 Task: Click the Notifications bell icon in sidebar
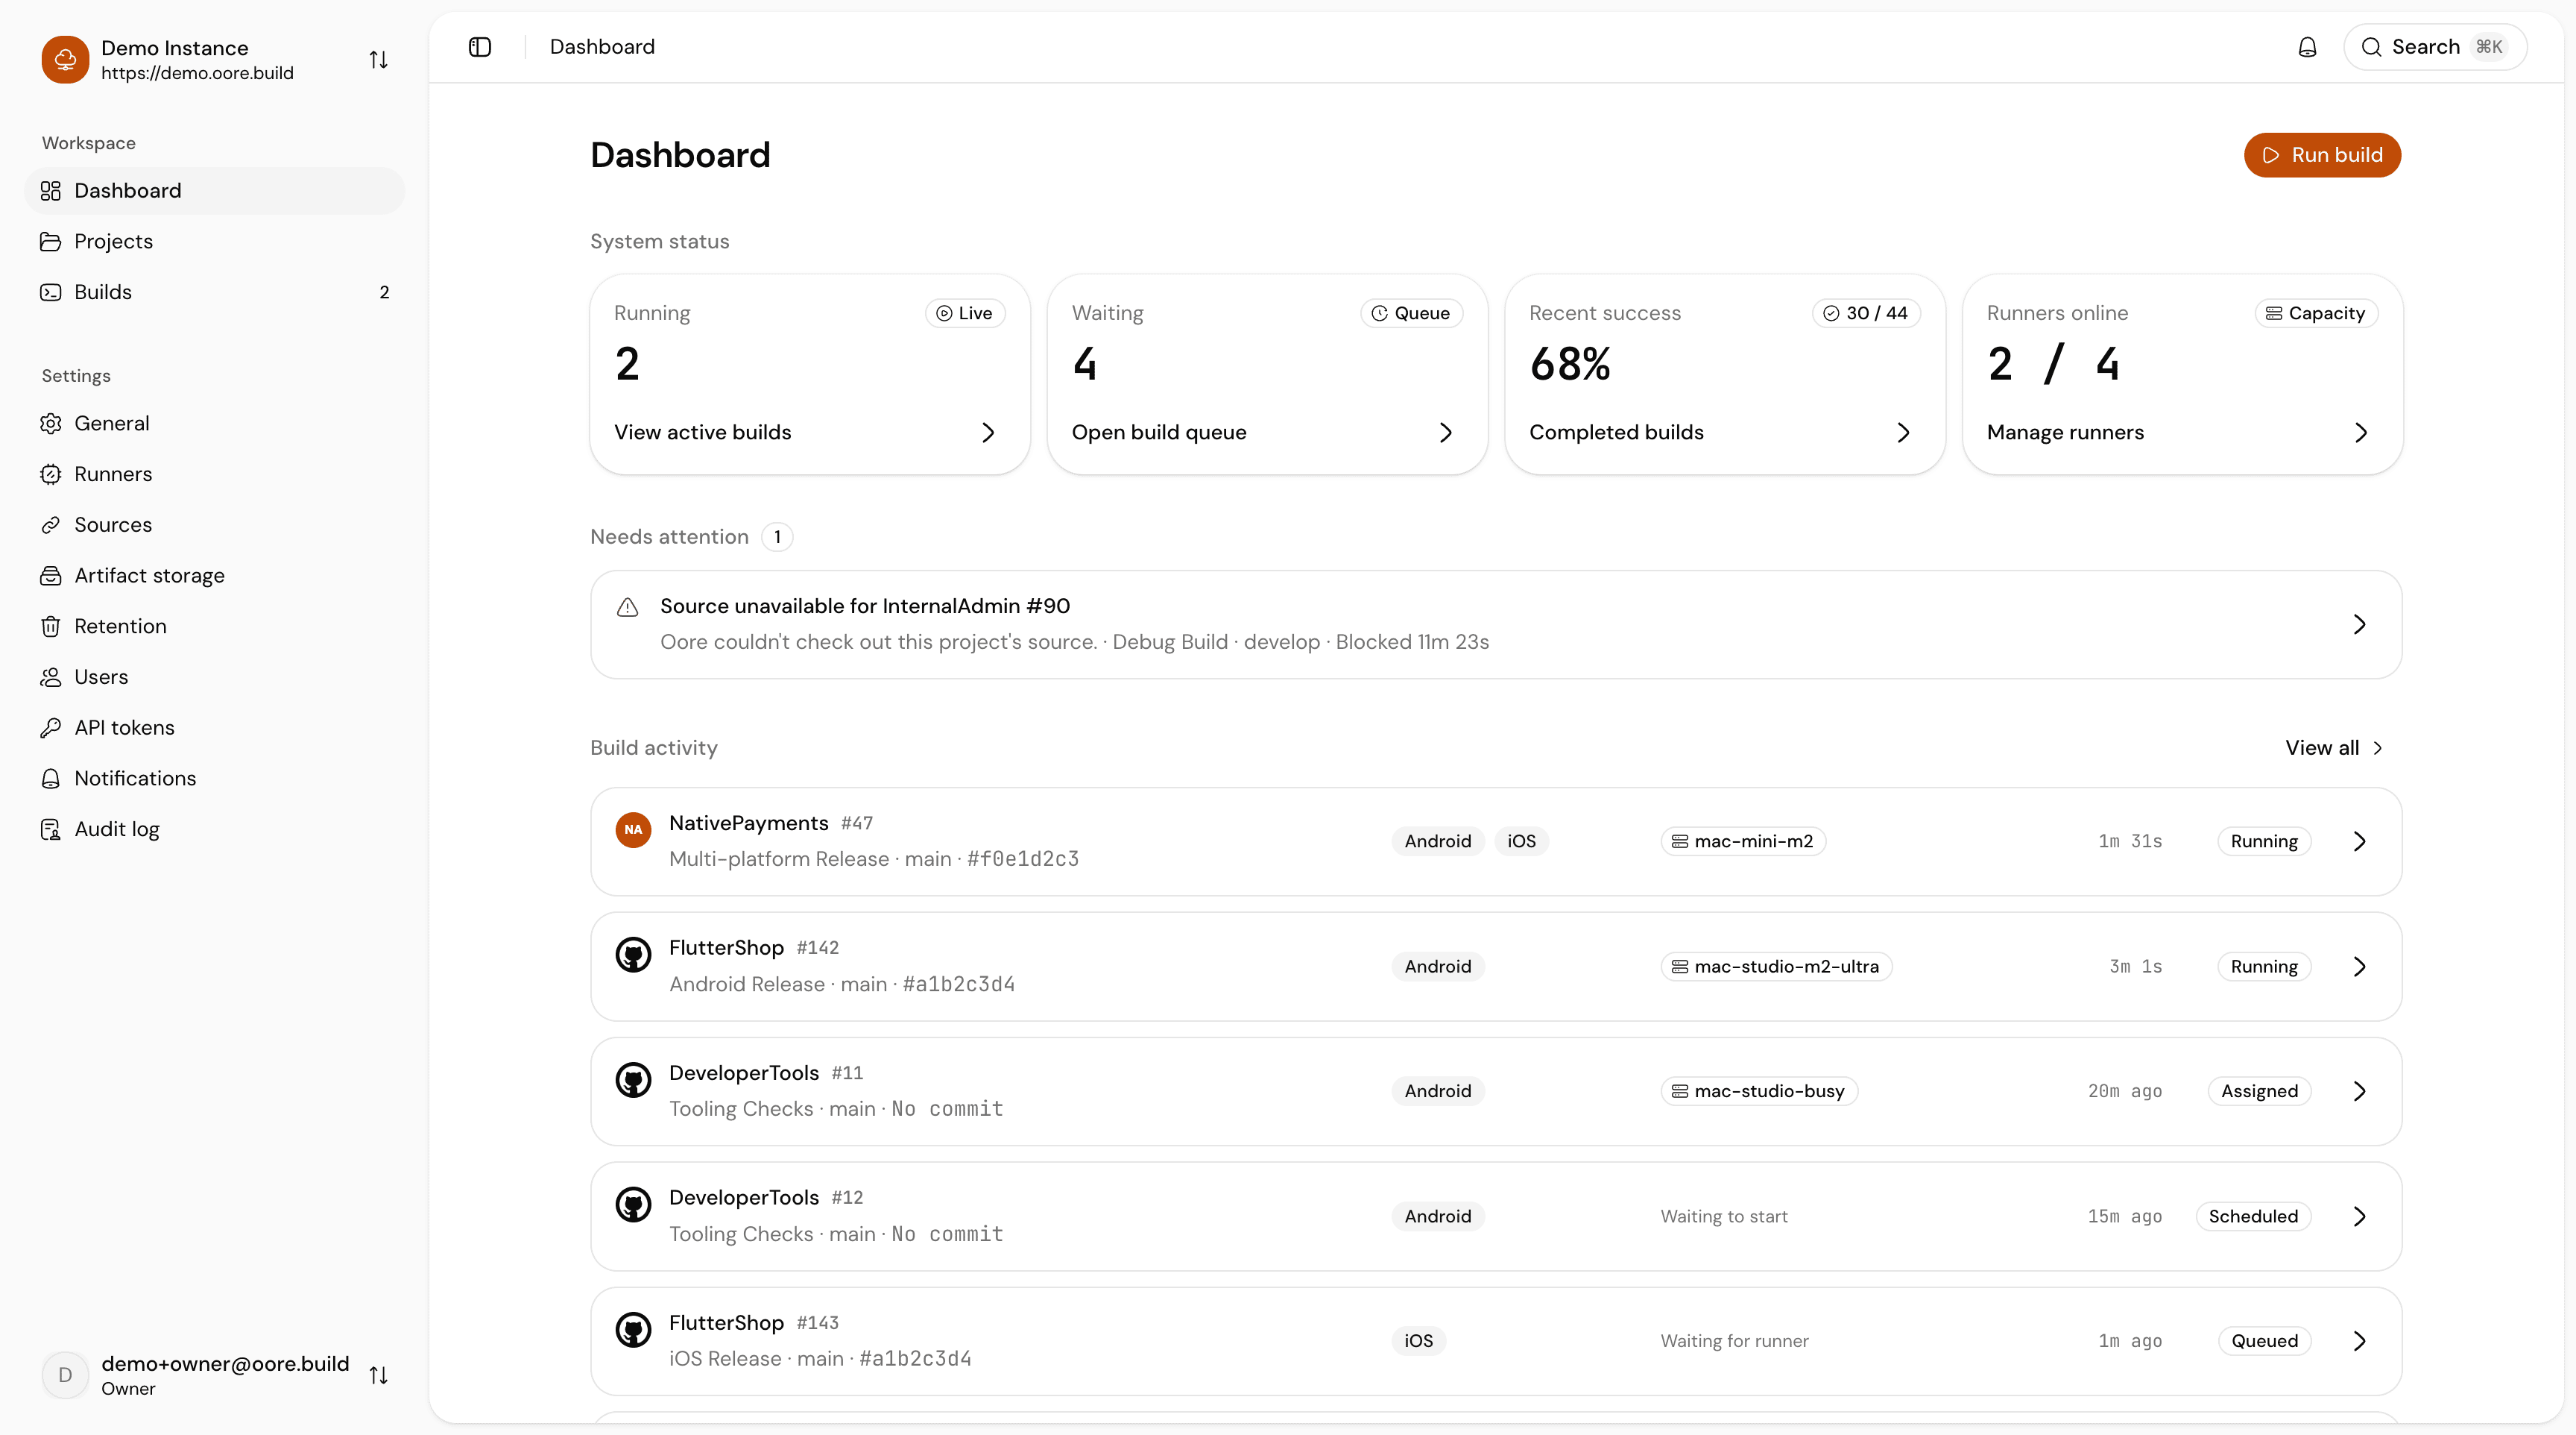[x=51, y=779]
